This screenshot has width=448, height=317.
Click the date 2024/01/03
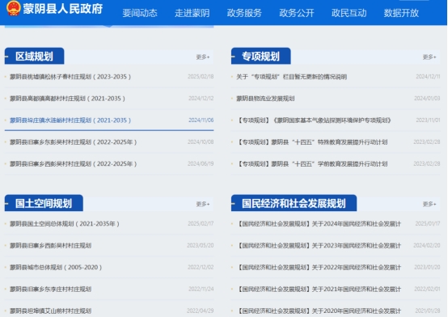(427, 99)
